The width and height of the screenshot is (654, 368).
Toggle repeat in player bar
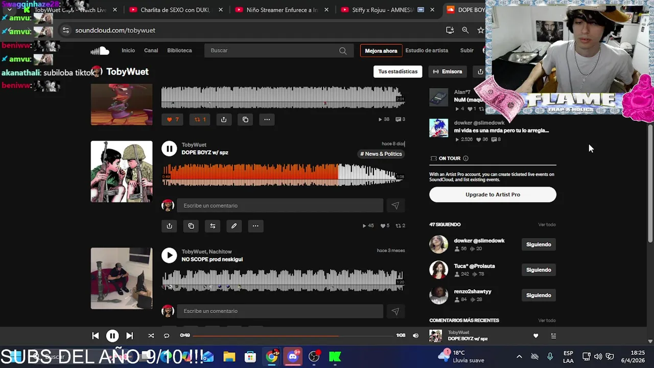(x=166, y=336)
